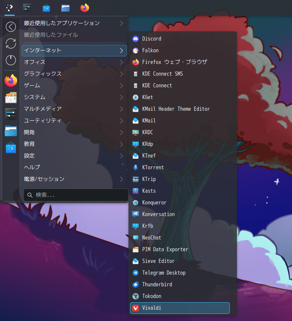292x321 pixels.
Task: Expand the システム category arrow
Action: [x=121, y=97]
